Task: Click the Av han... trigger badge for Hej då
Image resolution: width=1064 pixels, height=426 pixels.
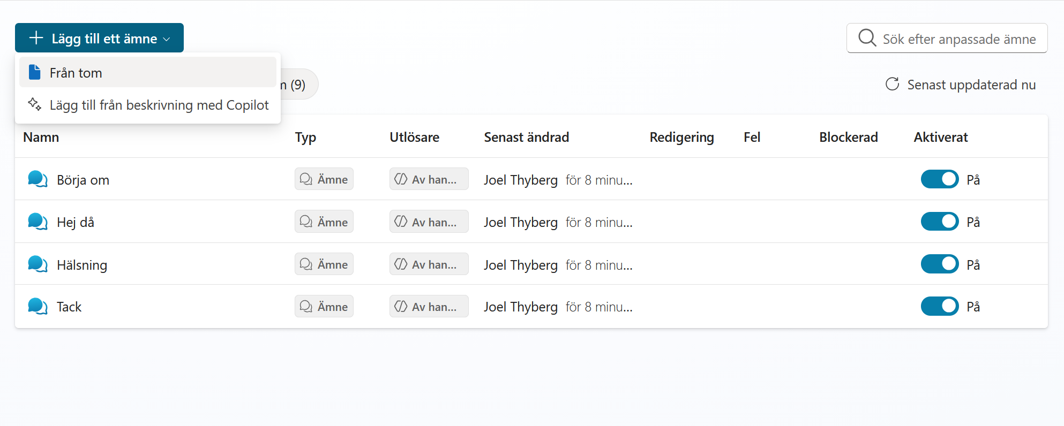Action: point(429,222)
